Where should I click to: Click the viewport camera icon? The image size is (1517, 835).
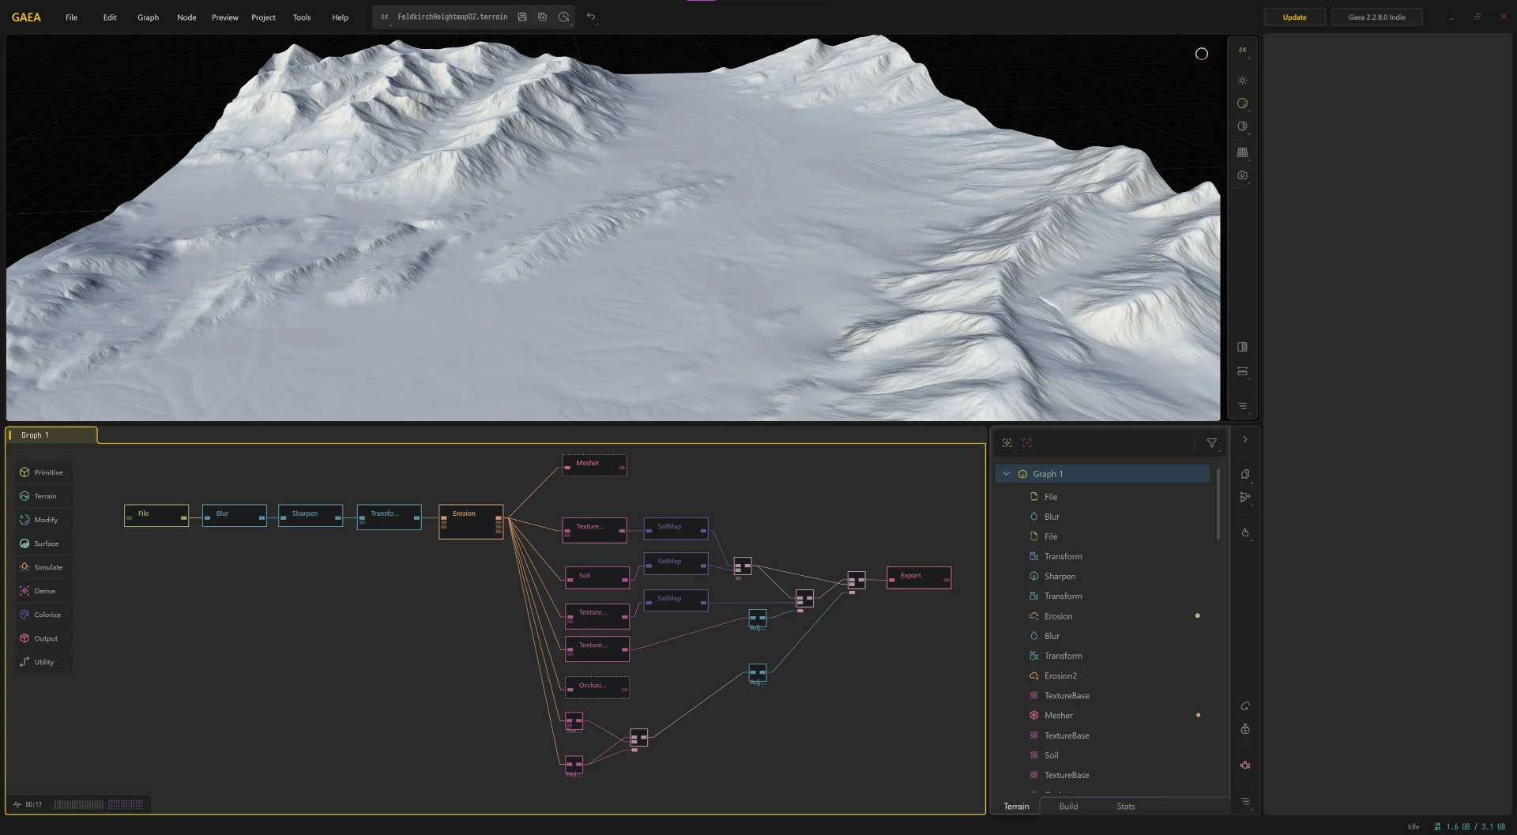[x=1242, y=175]
